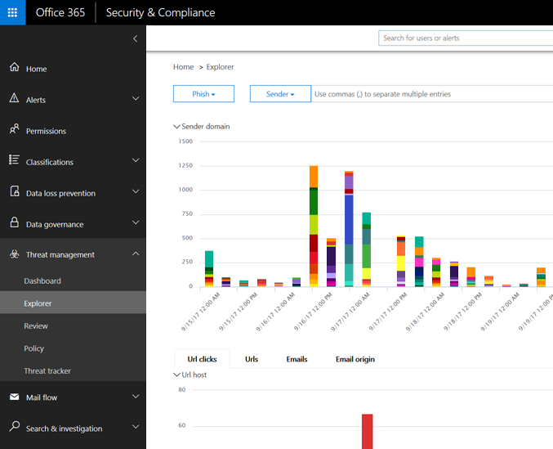Open the Sender filter dropdown
This screenshot has width=553, height=449.
point(280,94)
